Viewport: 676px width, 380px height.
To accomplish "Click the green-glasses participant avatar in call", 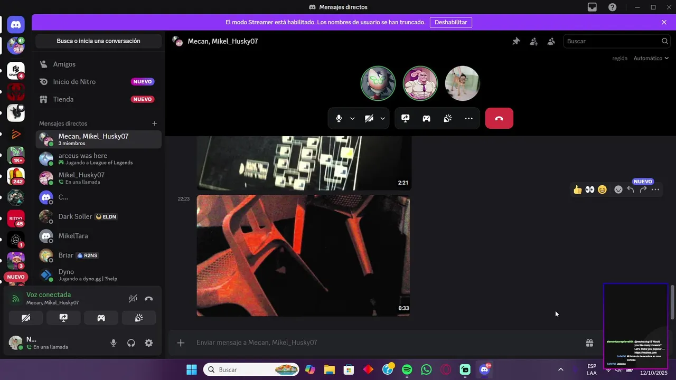I will pos(378,83).
